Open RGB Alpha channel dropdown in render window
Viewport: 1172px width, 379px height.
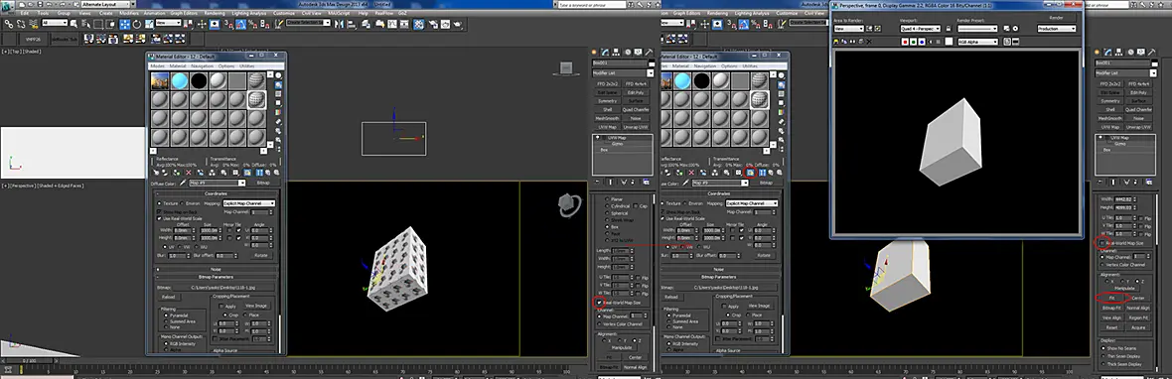coord(977,42)
